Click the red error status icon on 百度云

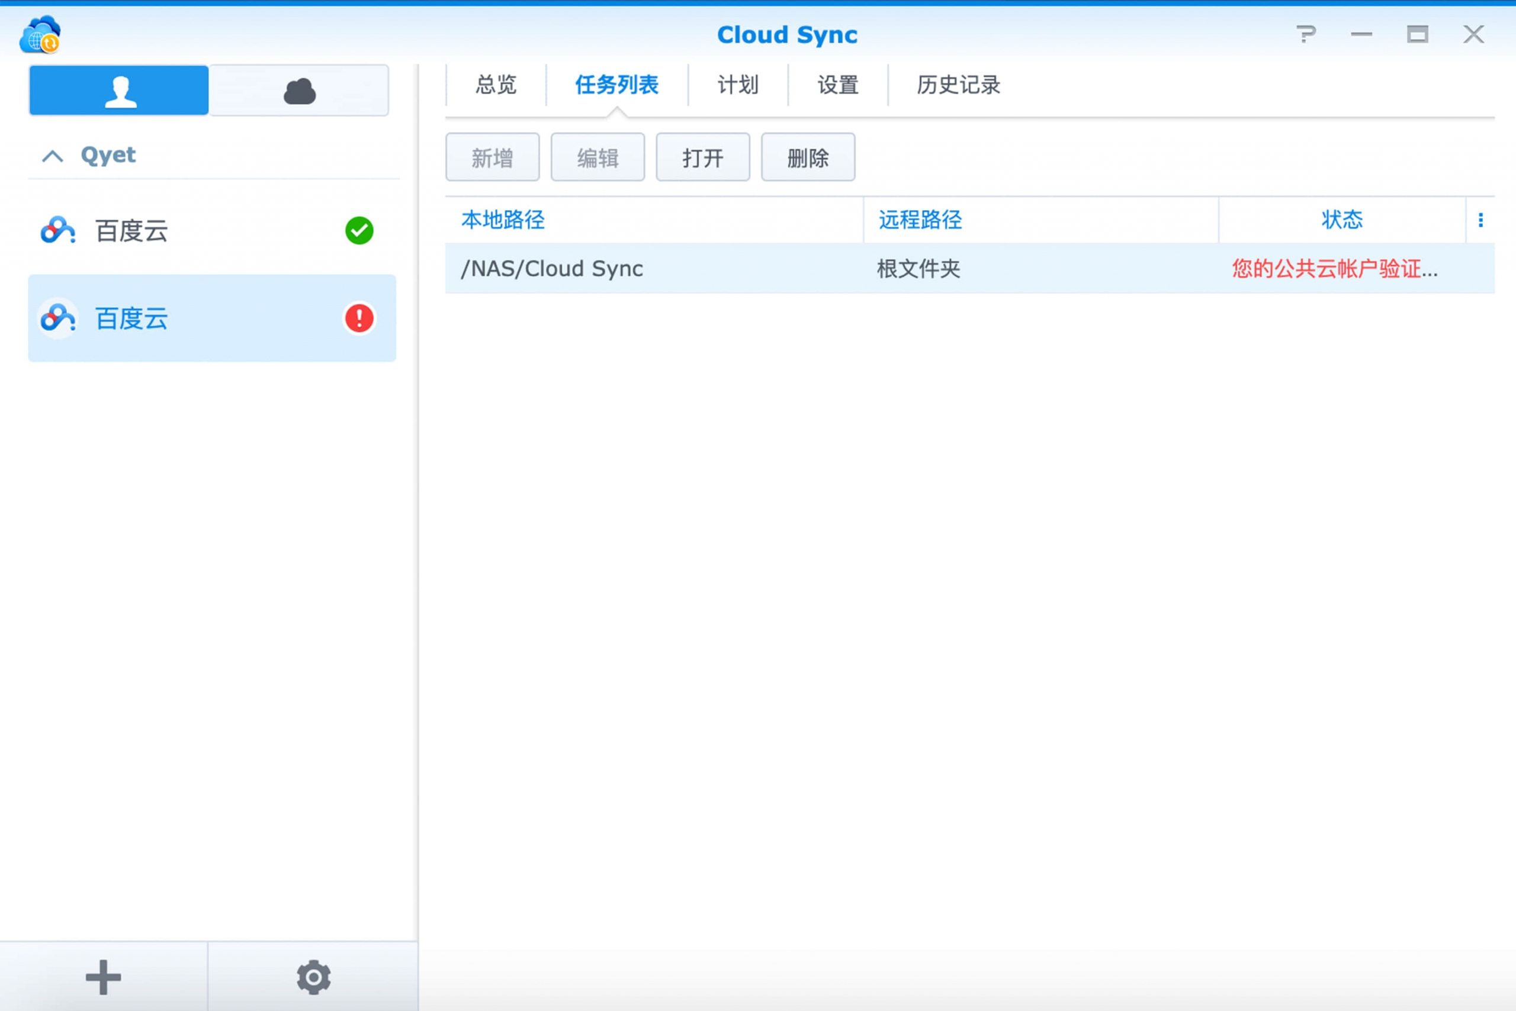tap(359, 318)
